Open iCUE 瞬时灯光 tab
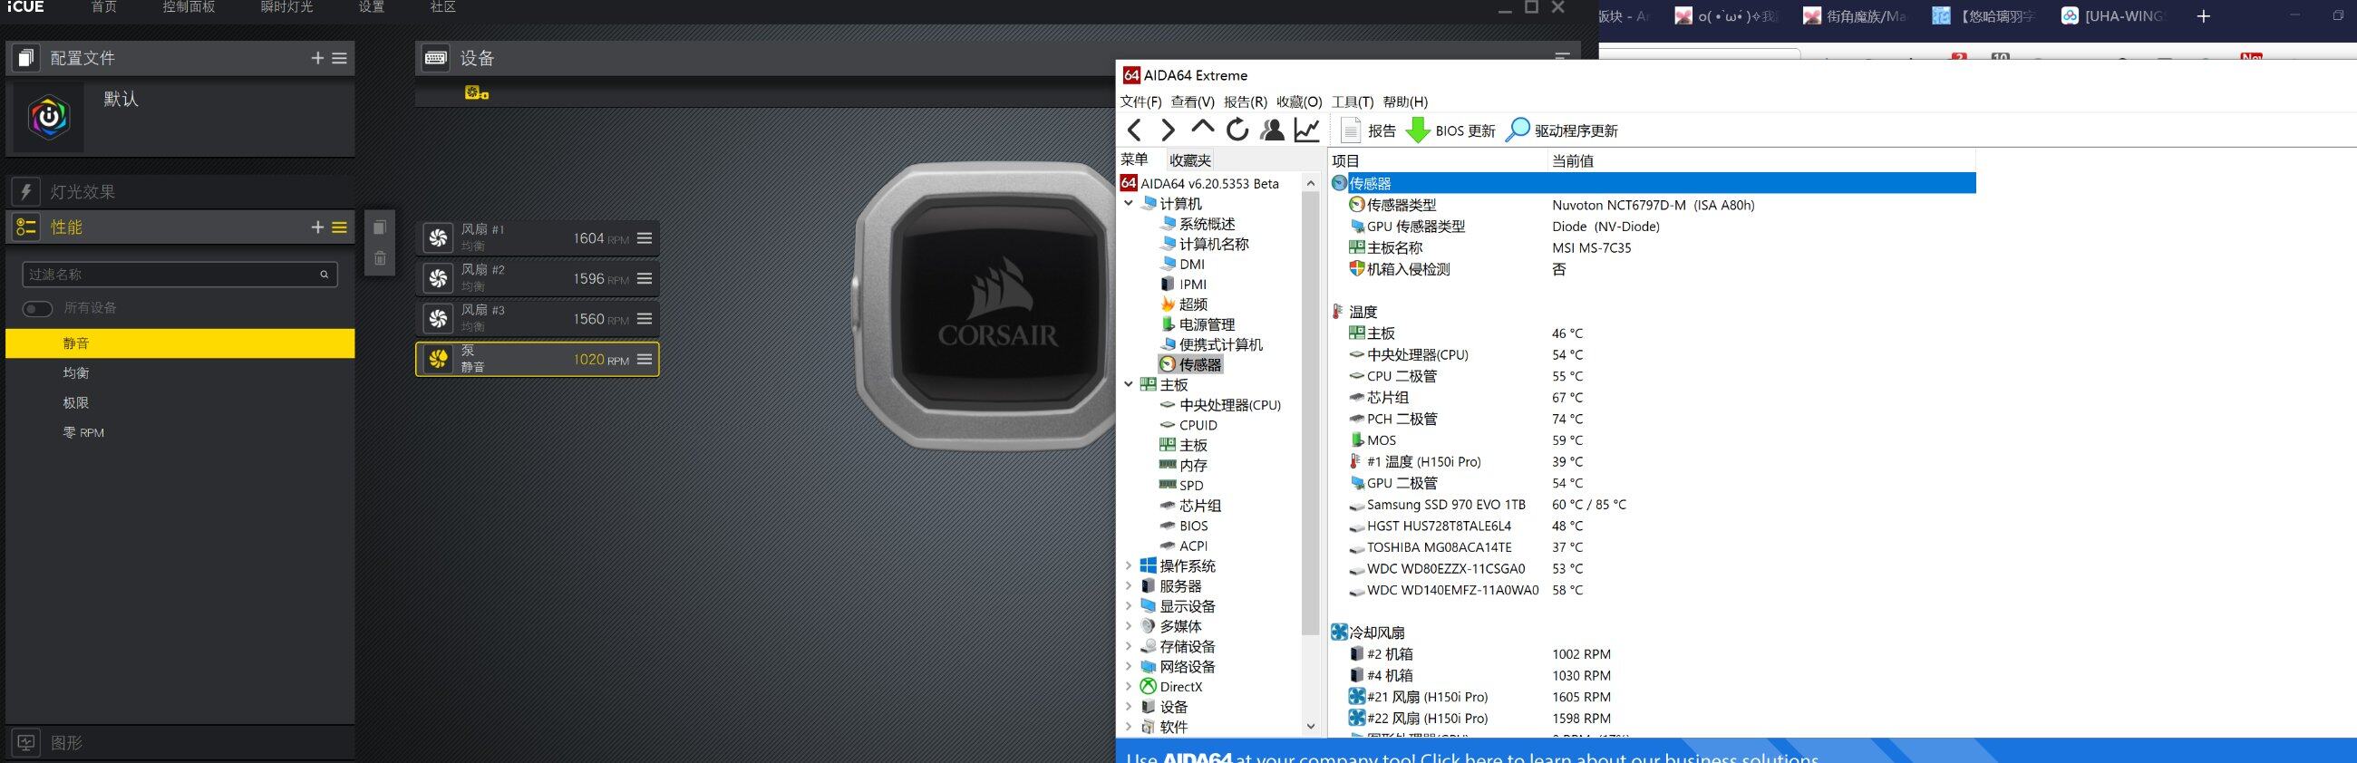2357x763 pixels. (x=286, y=7)
